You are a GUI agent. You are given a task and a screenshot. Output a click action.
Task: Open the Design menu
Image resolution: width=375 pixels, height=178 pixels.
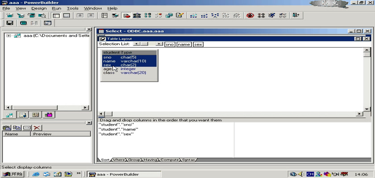coord(39,8)
